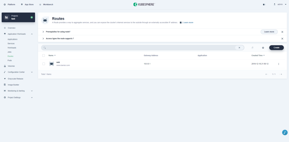The height and width of the screenshot is (142, 289).
Task: Dismiss the Prerequisites for using route tip
Action: tap(282, 32)
